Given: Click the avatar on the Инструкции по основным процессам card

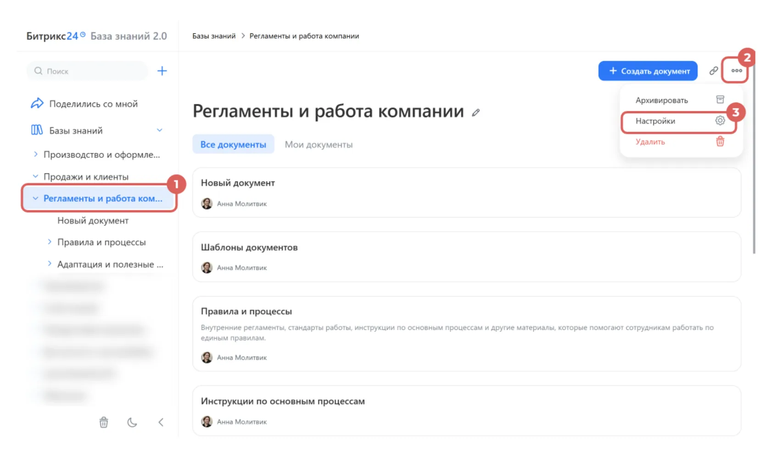Looking at the screenshot, I should 207,421.
